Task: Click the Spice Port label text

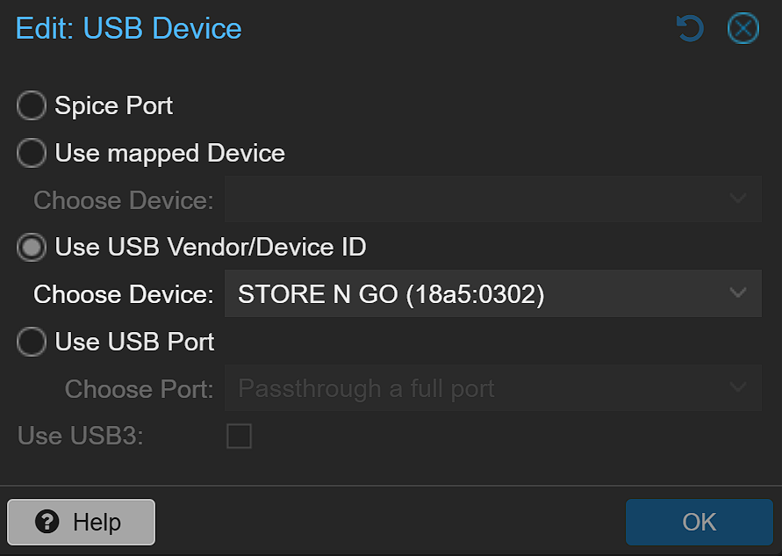Action: pos(113,106)
